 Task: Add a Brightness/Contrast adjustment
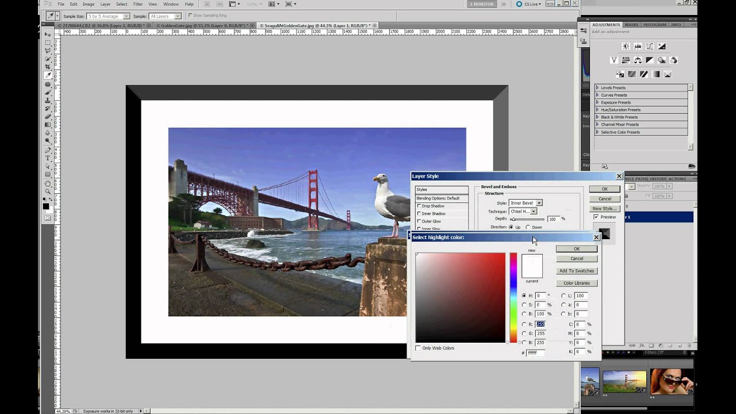(x=626, y=47)
